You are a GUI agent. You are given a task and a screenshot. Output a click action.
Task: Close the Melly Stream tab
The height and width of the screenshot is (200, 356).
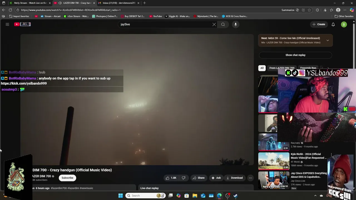coord(50,3)
